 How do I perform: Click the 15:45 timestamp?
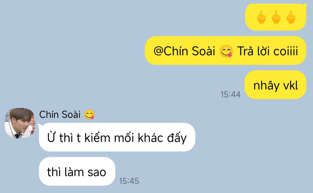point(129,181)
